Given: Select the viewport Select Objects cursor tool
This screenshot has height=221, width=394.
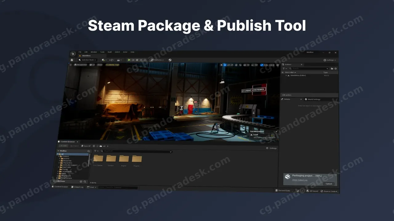Looking at the screenshot, I should pyautogui.click(x=221, y=65).
